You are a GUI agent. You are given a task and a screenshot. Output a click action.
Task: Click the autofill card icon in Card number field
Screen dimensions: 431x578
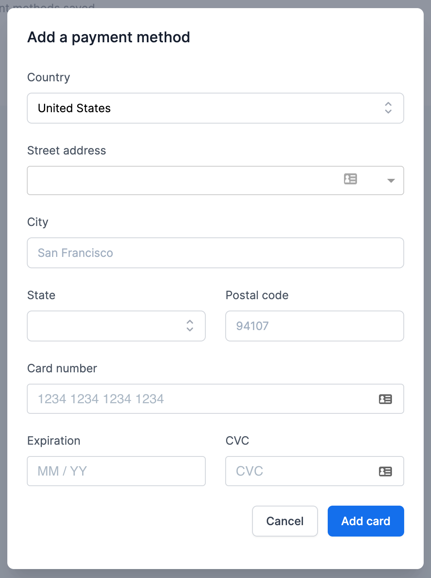(x=385, y=399)
